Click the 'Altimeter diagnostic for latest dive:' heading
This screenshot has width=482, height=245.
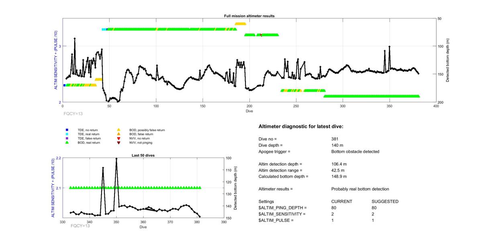301,127
